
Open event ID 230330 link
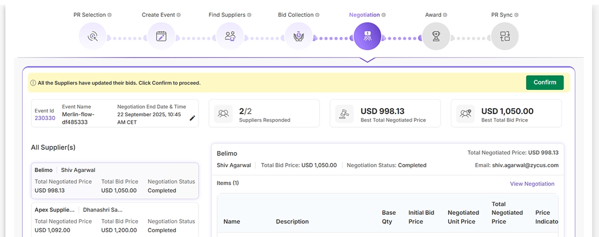coord(45,118)
